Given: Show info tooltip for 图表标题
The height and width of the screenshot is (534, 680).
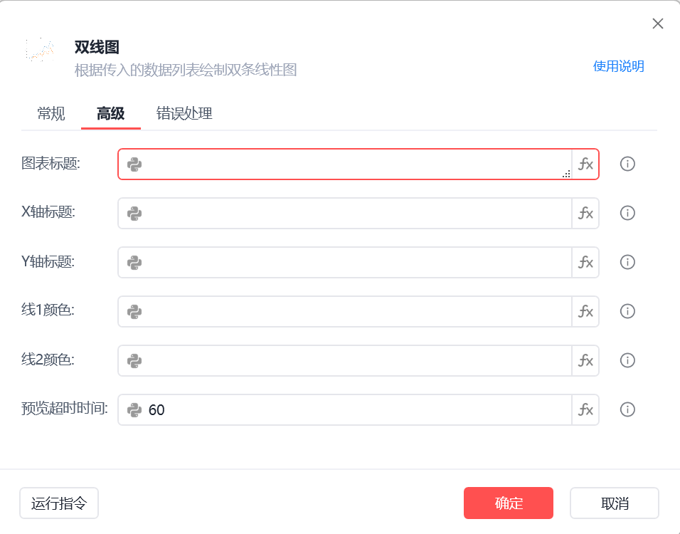Looking at the screenshot, I should point(627,164).
